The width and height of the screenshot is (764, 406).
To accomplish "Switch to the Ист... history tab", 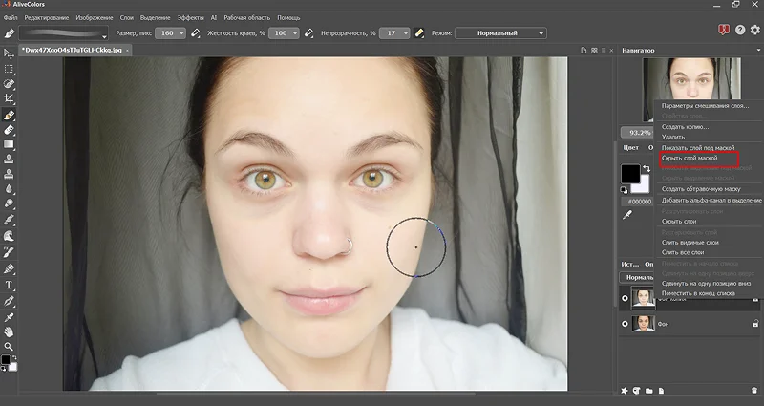I will (630, 265).
